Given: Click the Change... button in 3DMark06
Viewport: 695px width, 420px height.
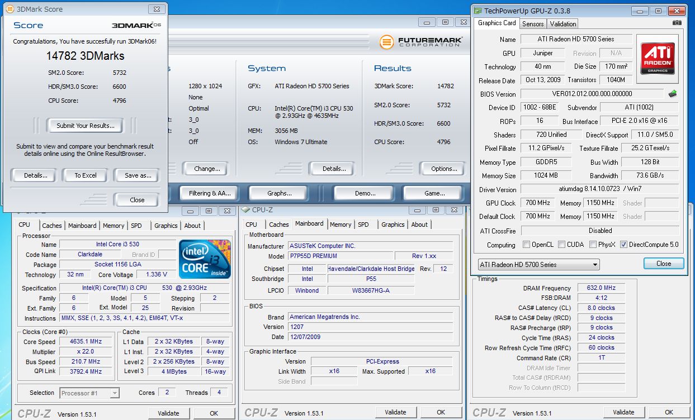Looking at the screenshot, I should point(207,169).
